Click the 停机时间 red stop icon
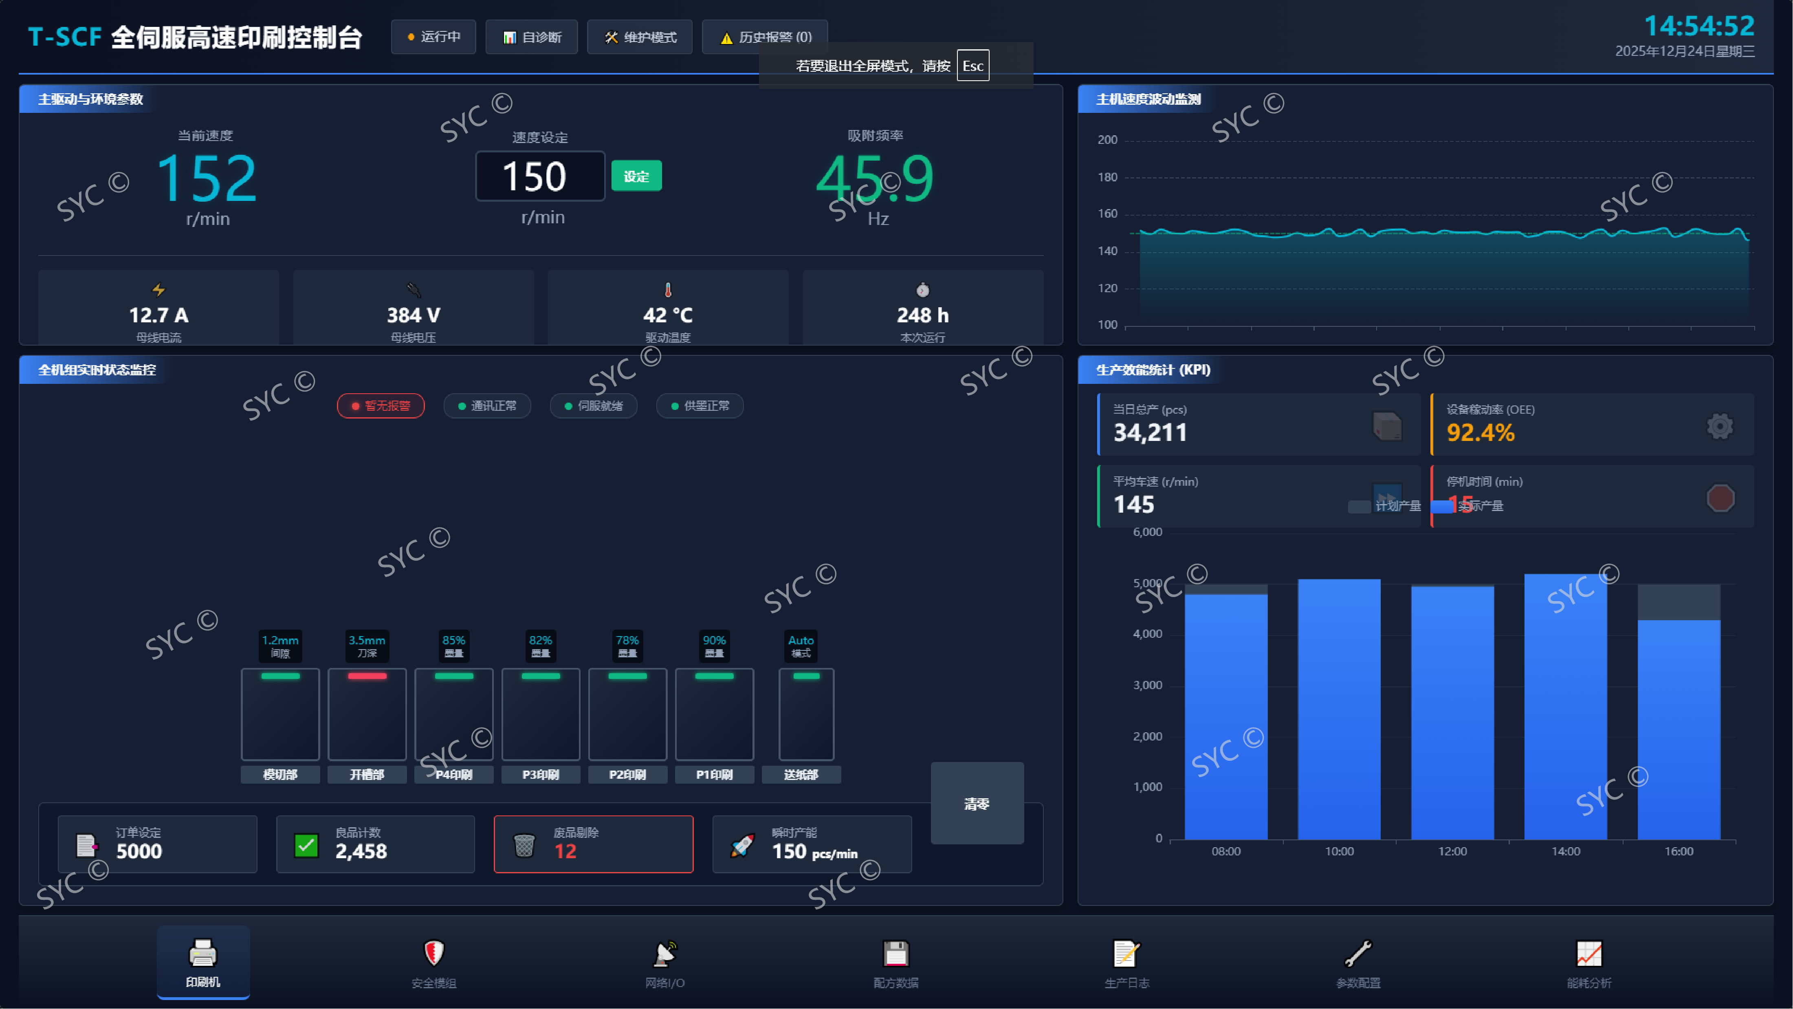 point(1720,498)
